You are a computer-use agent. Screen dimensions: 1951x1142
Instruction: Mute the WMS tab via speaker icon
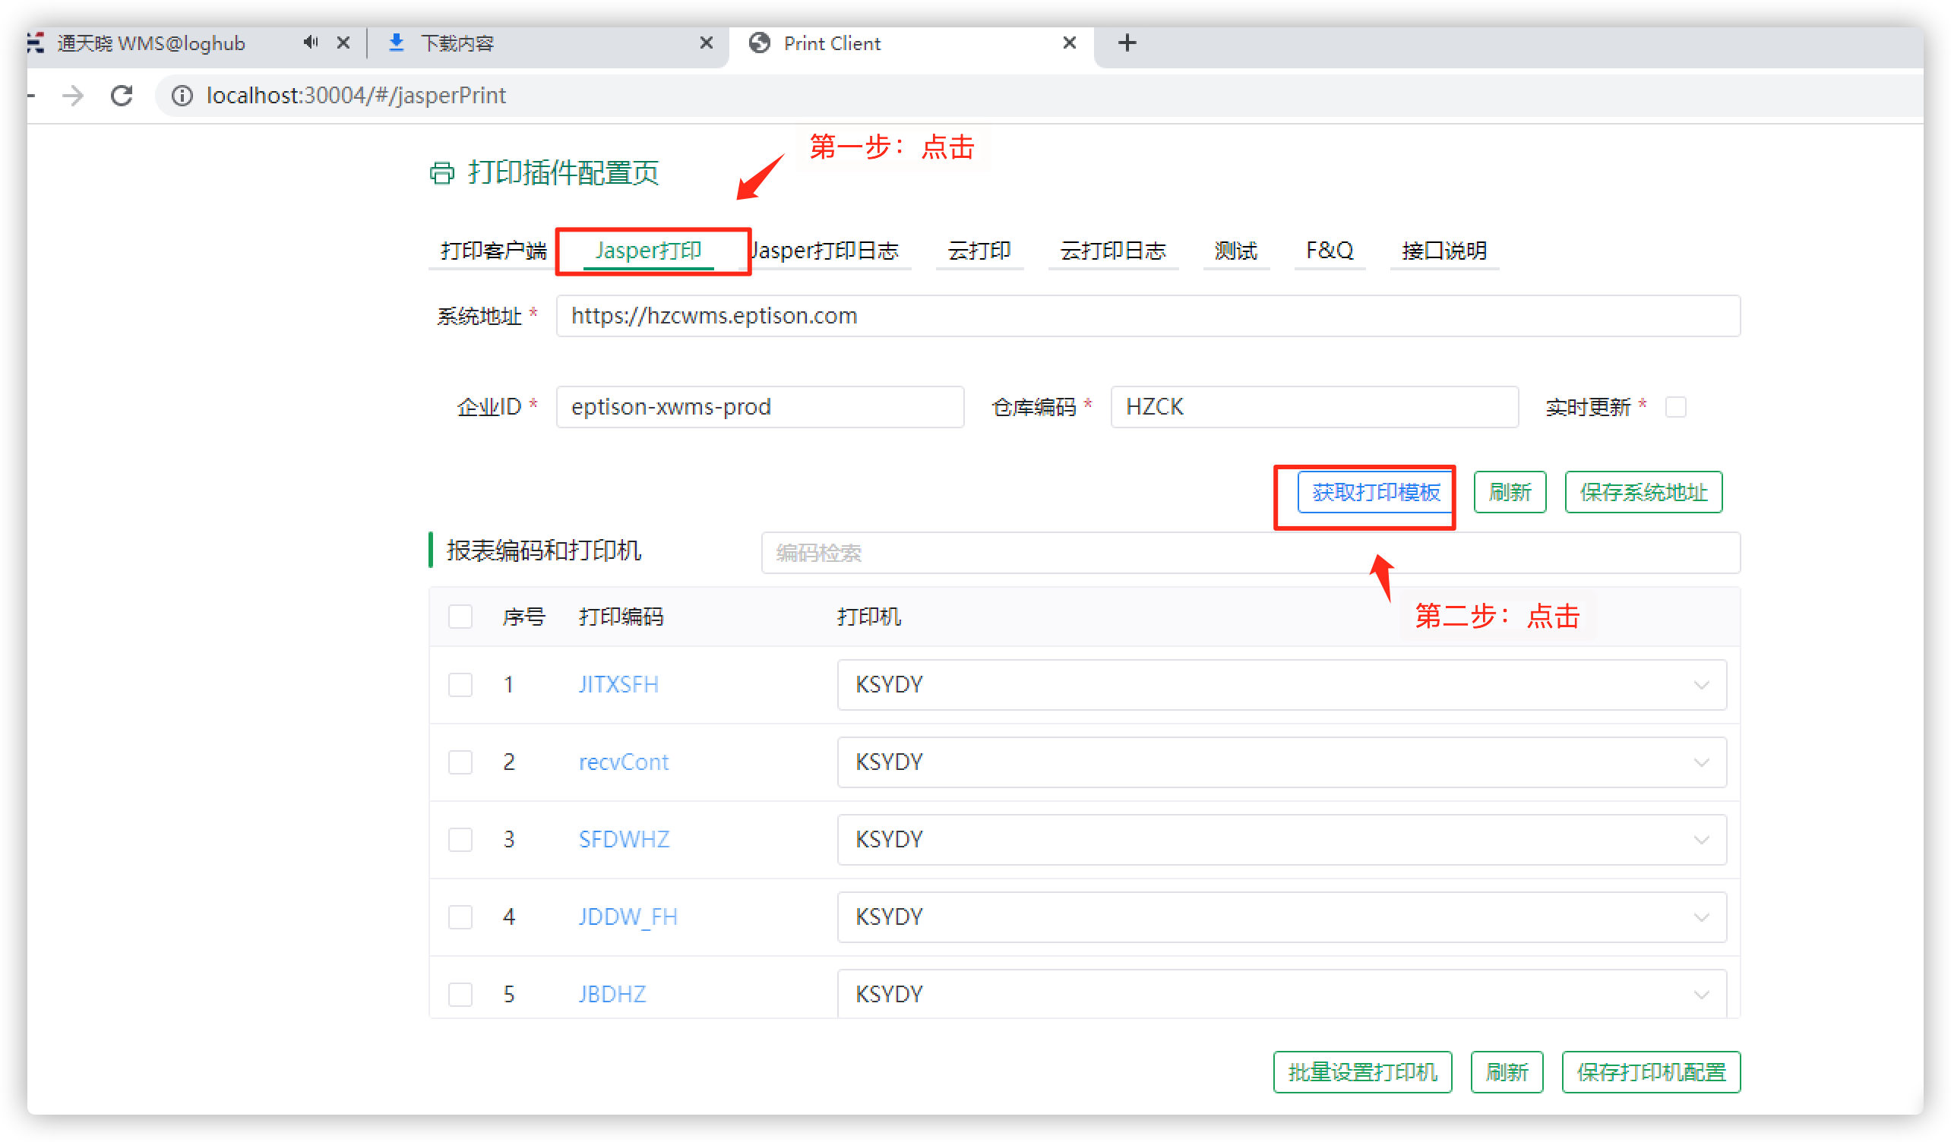(x=311, y=43)
